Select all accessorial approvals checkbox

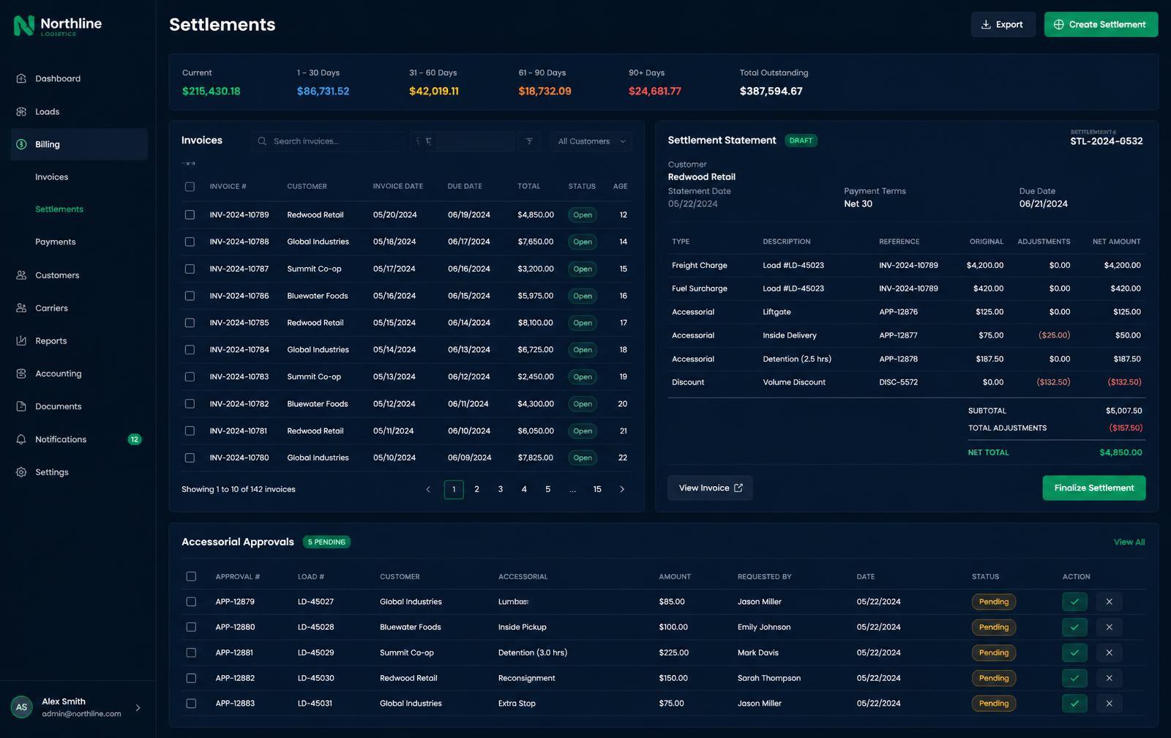pos(191,576)
